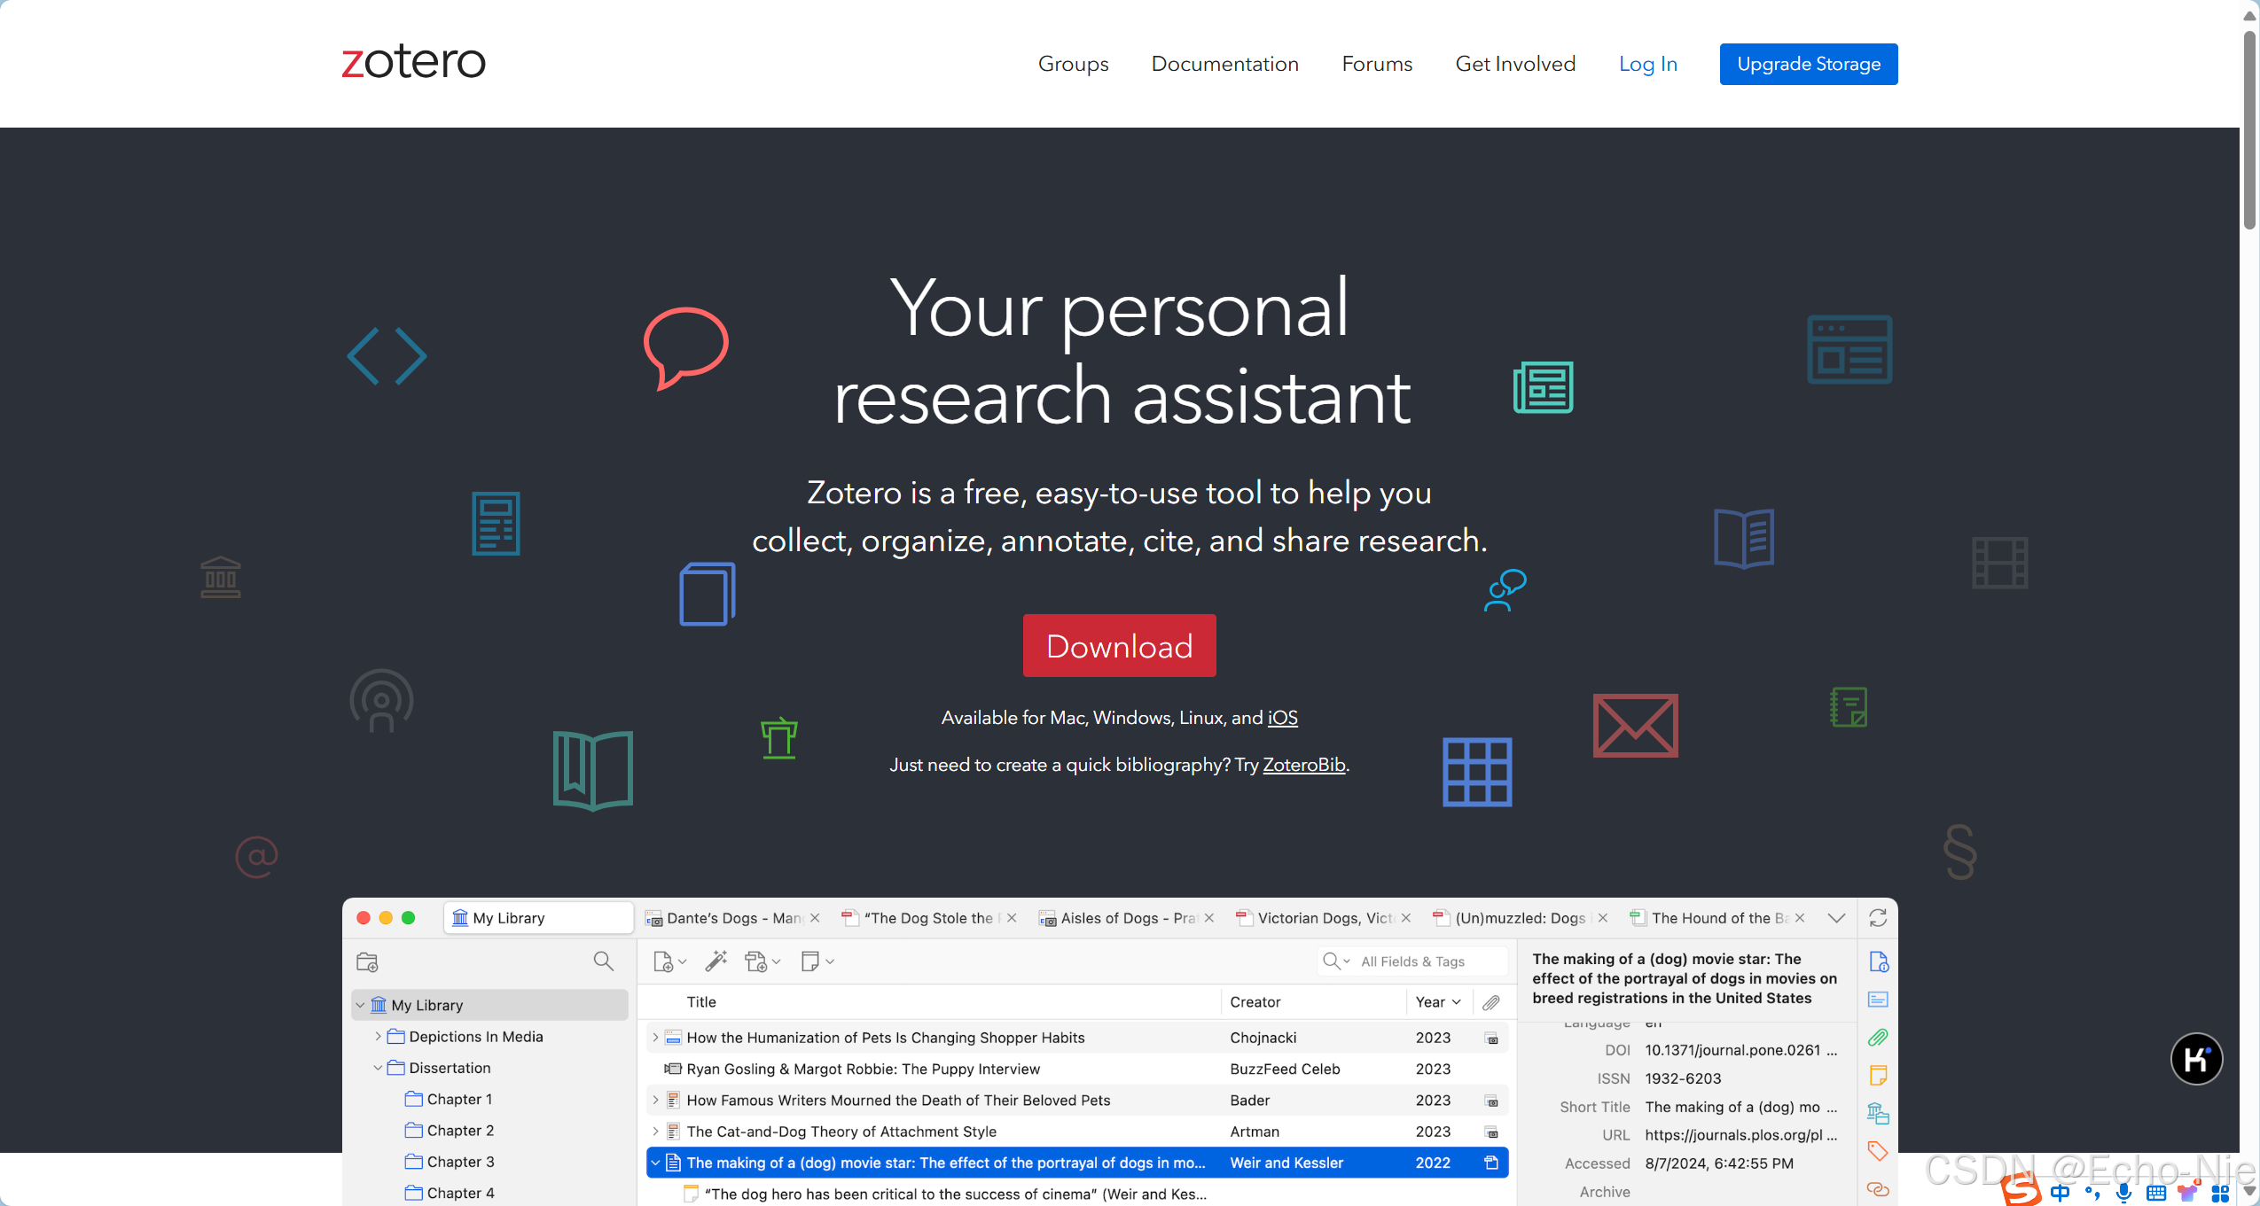This screenshot has height=1206, width=2260.
Task: Collapse the Dissertation collection
Action: pyautogui.click(x=378, y=1068)
